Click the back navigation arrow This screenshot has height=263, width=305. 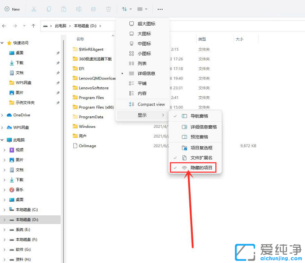[x=4, y=26]
